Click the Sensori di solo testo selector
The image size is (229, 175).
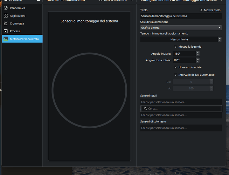click(x=181, y=128)
